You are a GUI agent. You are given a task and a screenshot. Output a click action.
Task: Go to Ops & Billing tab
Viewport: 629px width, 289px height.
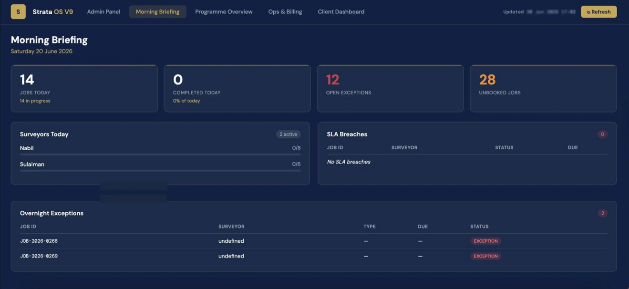285,12
